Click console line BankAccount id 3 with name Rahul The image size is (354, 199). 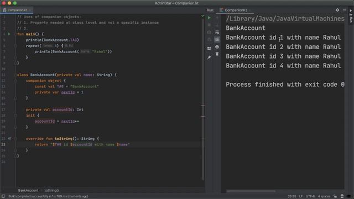[283, 56]
